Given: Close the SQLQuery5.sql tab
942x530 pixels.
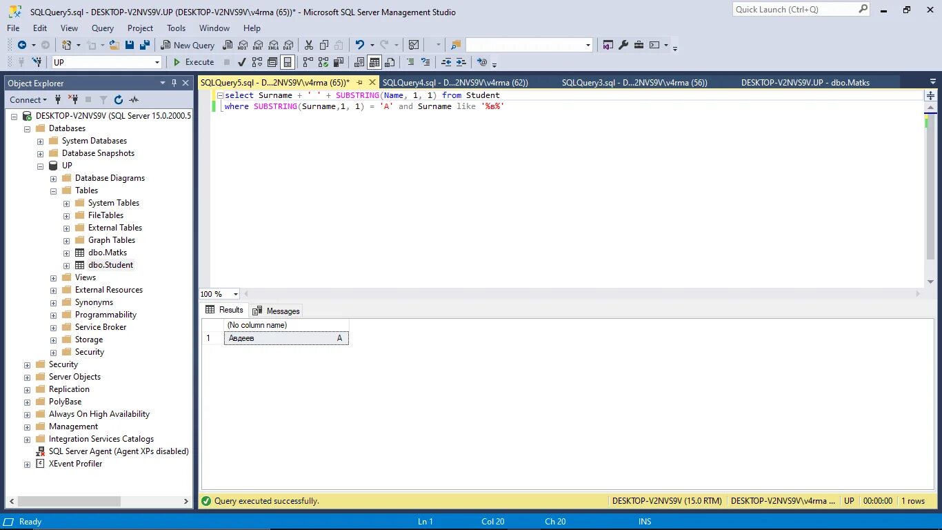Looking at the screenshot, I should (x=372, y=82).
